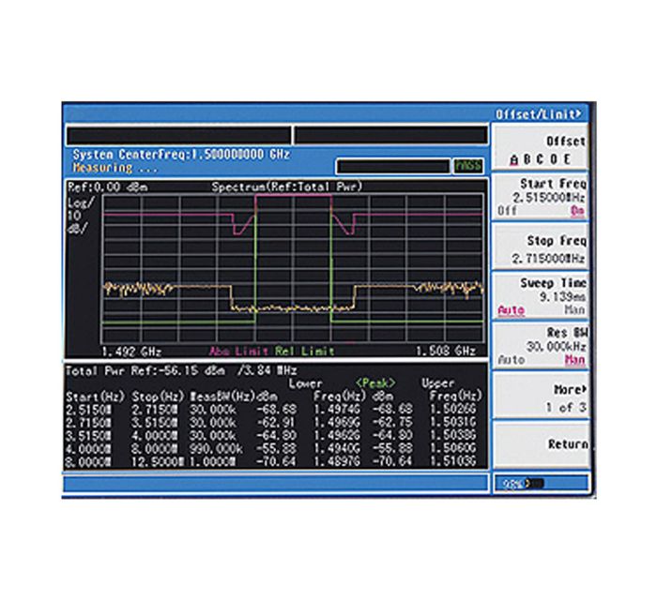Screen dimensions: 657x600
Task: Click the 1.5038G upper frequency cell
Action: click(x=452, y=436)
